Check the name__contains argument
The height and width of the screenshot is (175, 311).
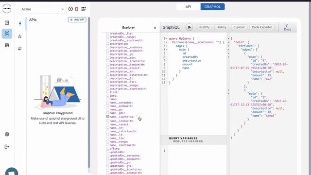click(x=108, y=103)
